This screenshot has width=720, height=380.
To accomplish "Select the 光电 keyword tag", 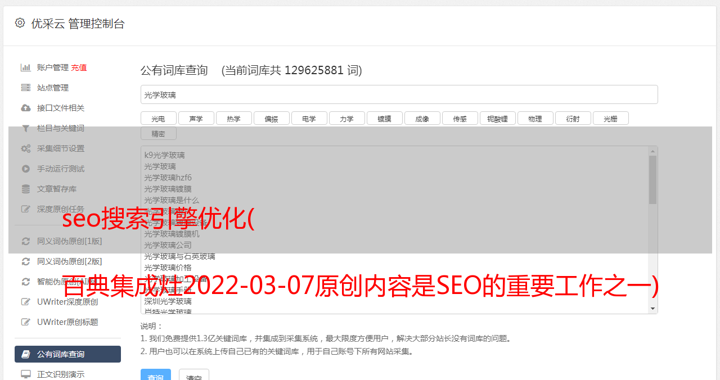I will pyautogui.click(x=159, y=118).
